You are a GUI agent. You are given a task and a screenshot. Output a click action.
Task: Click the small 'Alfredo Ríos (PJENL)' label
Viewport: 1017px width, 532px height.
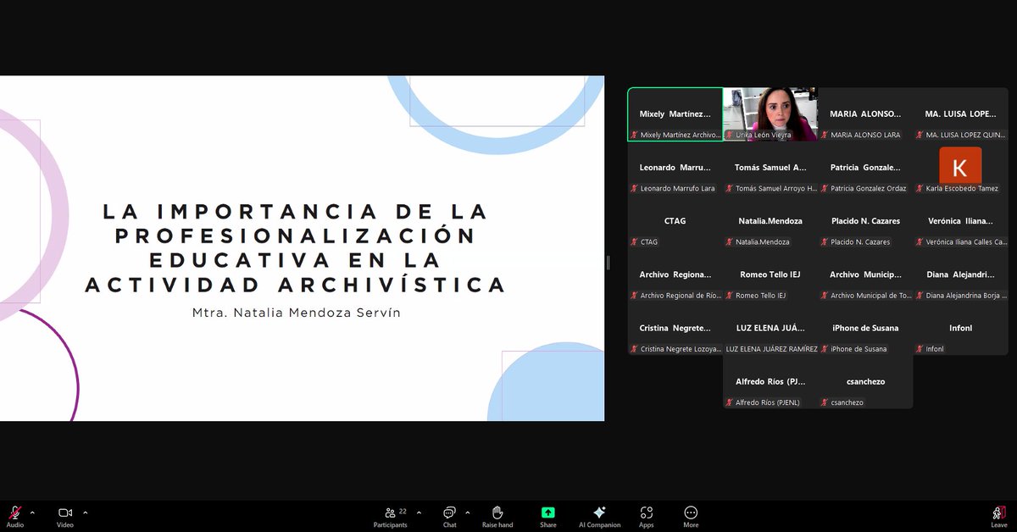point(767,402)
